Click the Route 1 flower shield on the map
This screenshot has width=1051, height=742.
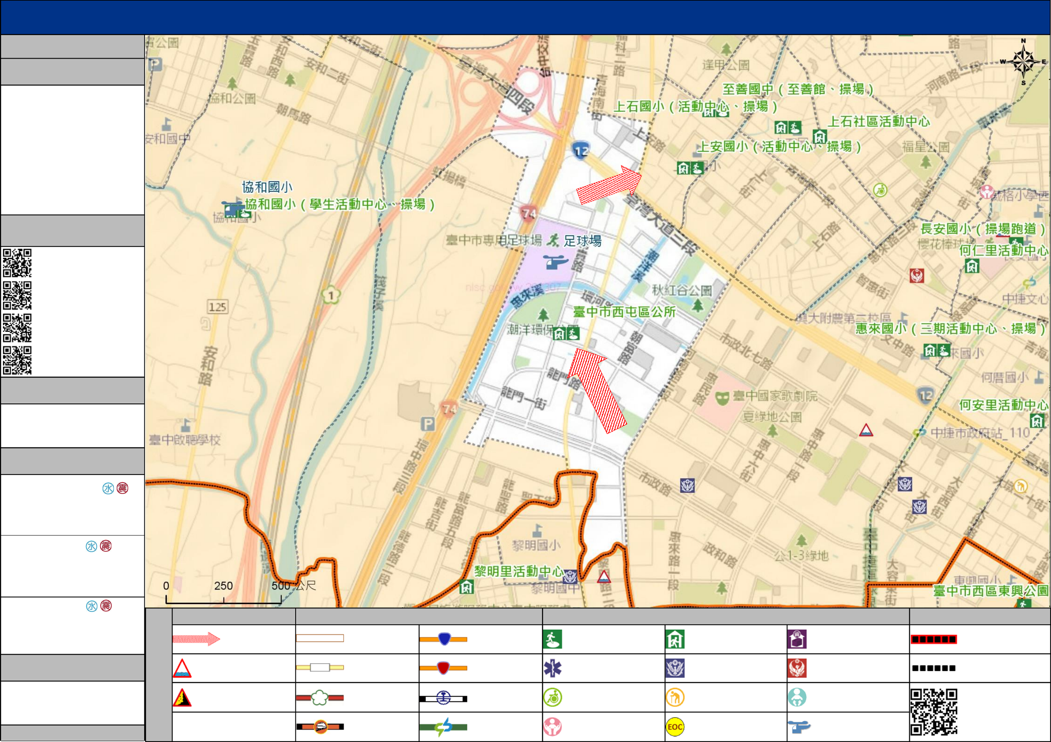[x=331, y=295]
